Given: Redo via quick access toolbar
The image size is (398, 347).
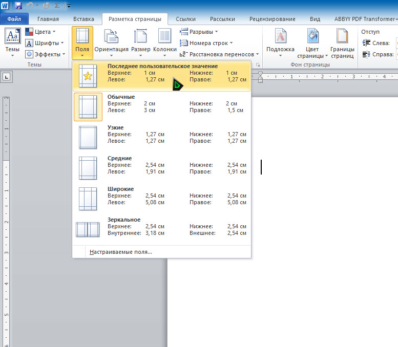Looking at the screenshot, I should pos(46,5).
